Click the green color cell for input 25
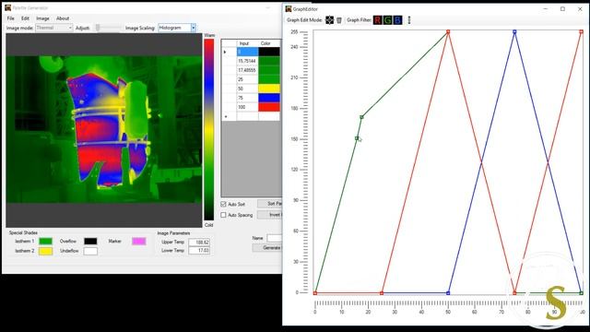The height and width of the screenshot is (332, 590). pos(269,79)
